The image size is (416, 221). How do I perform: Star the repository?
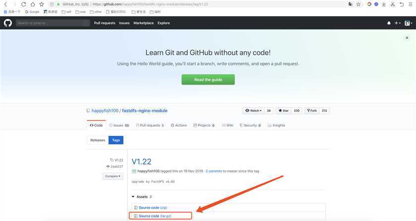283,111
